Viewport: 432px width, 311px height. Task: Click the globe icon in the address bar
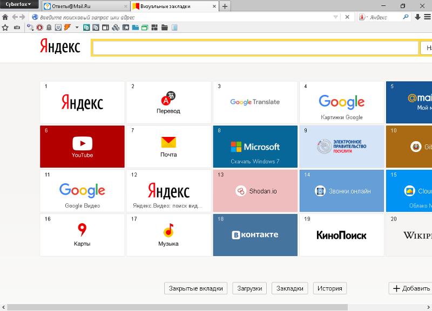[x=35, y=17]
